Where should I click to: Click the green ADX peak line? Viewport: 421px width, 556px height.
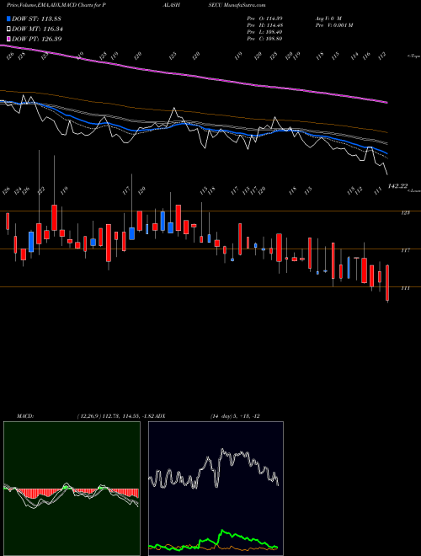tap(223, 532)
